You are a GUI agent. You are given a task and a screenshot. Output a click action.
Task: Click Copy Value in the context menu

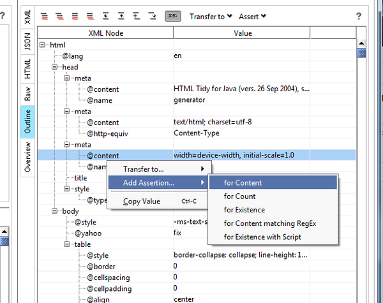141,202
